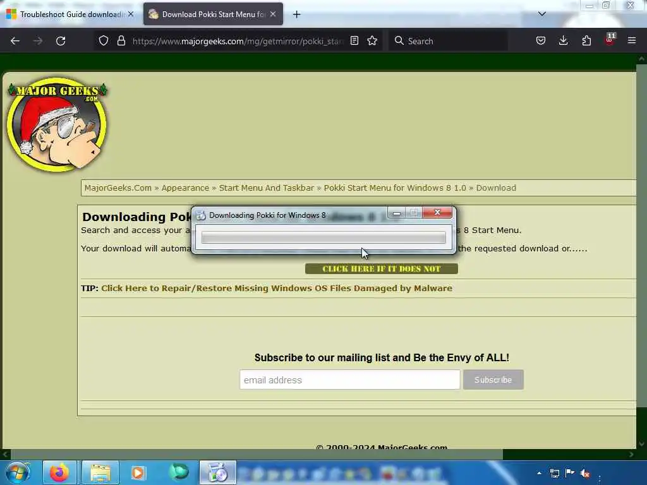647x485 pixels.
Task: Open a new tab with plus button
Action: point(297,15)
